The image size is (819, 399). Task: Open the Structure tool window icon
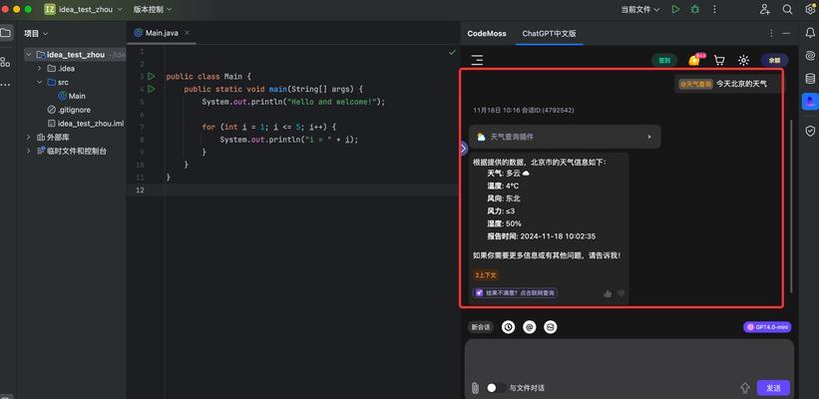5,62
